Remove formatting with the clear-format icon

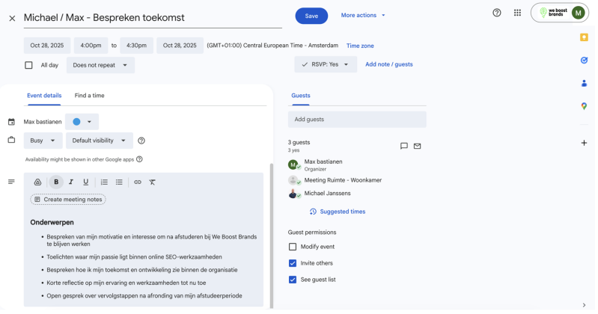tap(152, 182)
